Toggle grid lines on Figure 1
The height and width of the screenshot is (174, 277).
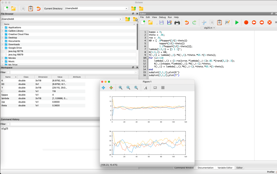[163, 88]
